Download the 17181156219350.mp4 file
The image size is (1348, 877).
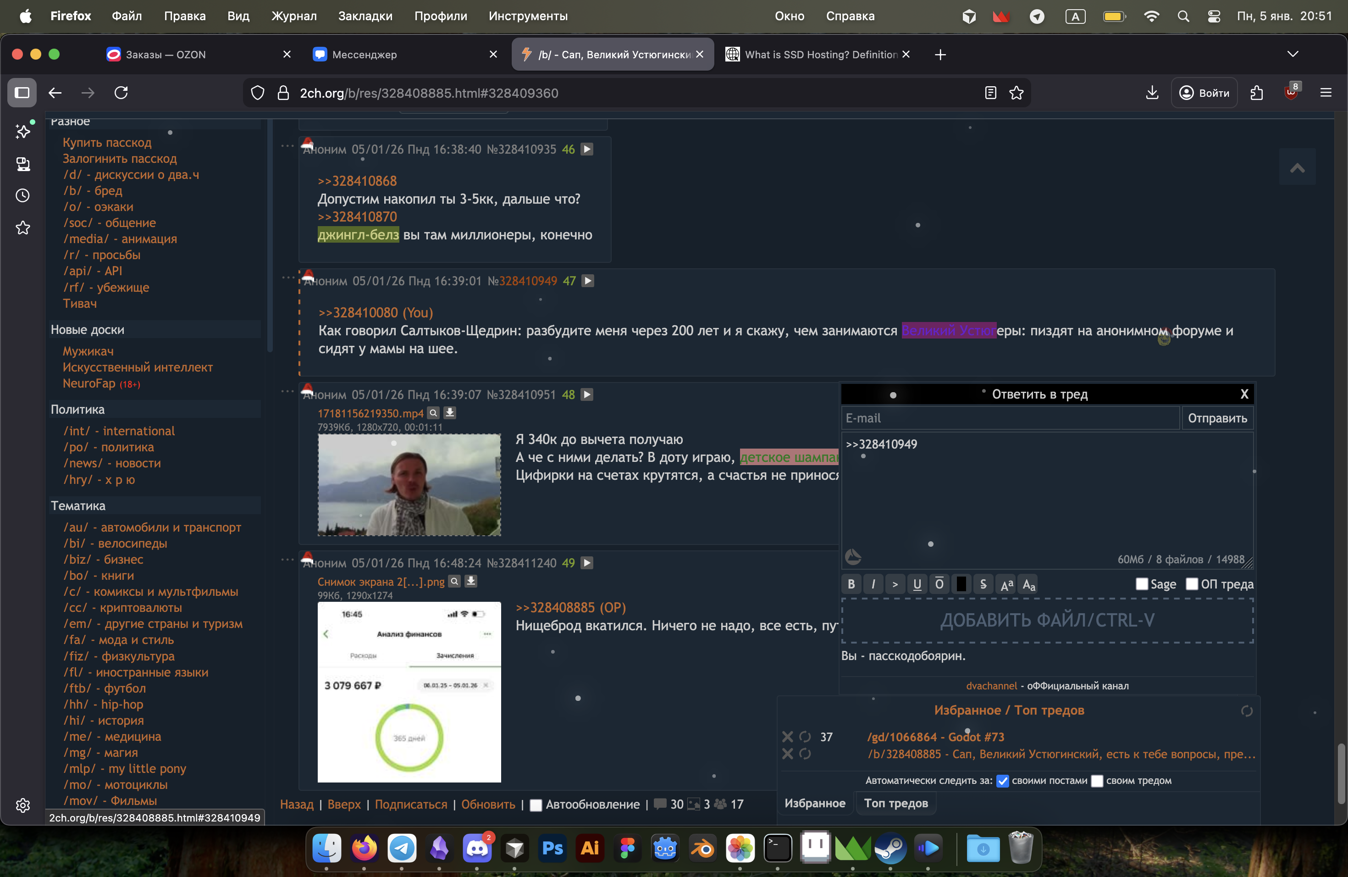click(x=450, y=413)
